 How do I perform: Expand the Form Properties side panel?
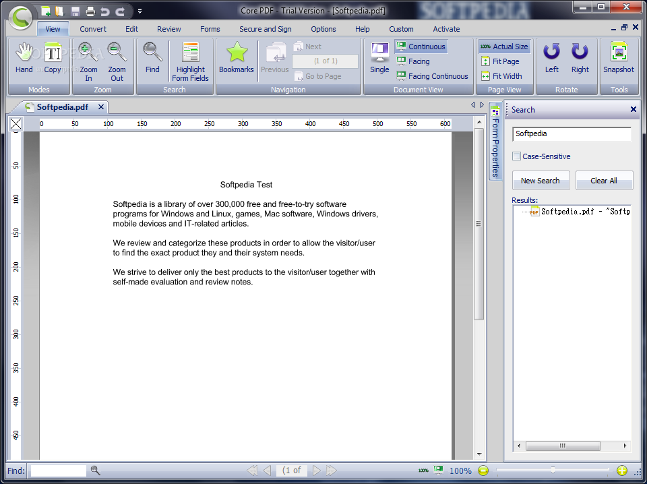495,141
